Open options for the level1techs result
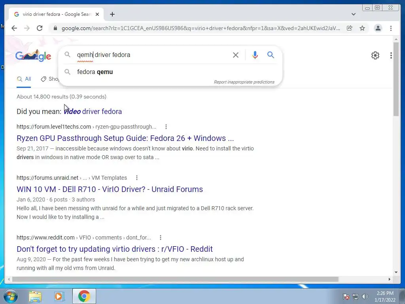The width and height of the screenshot is (405, 304). 166,127
